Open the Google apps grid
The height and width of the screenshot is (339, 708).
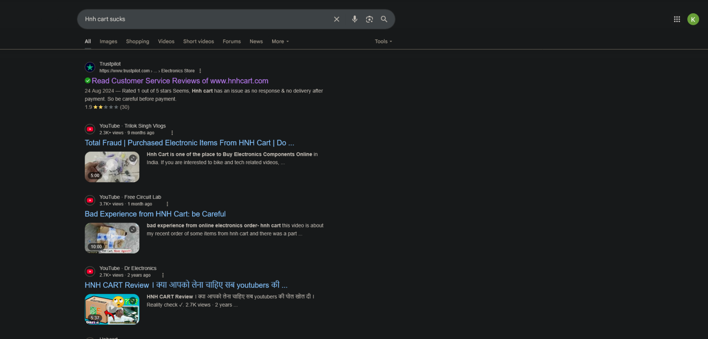[677, 19]
